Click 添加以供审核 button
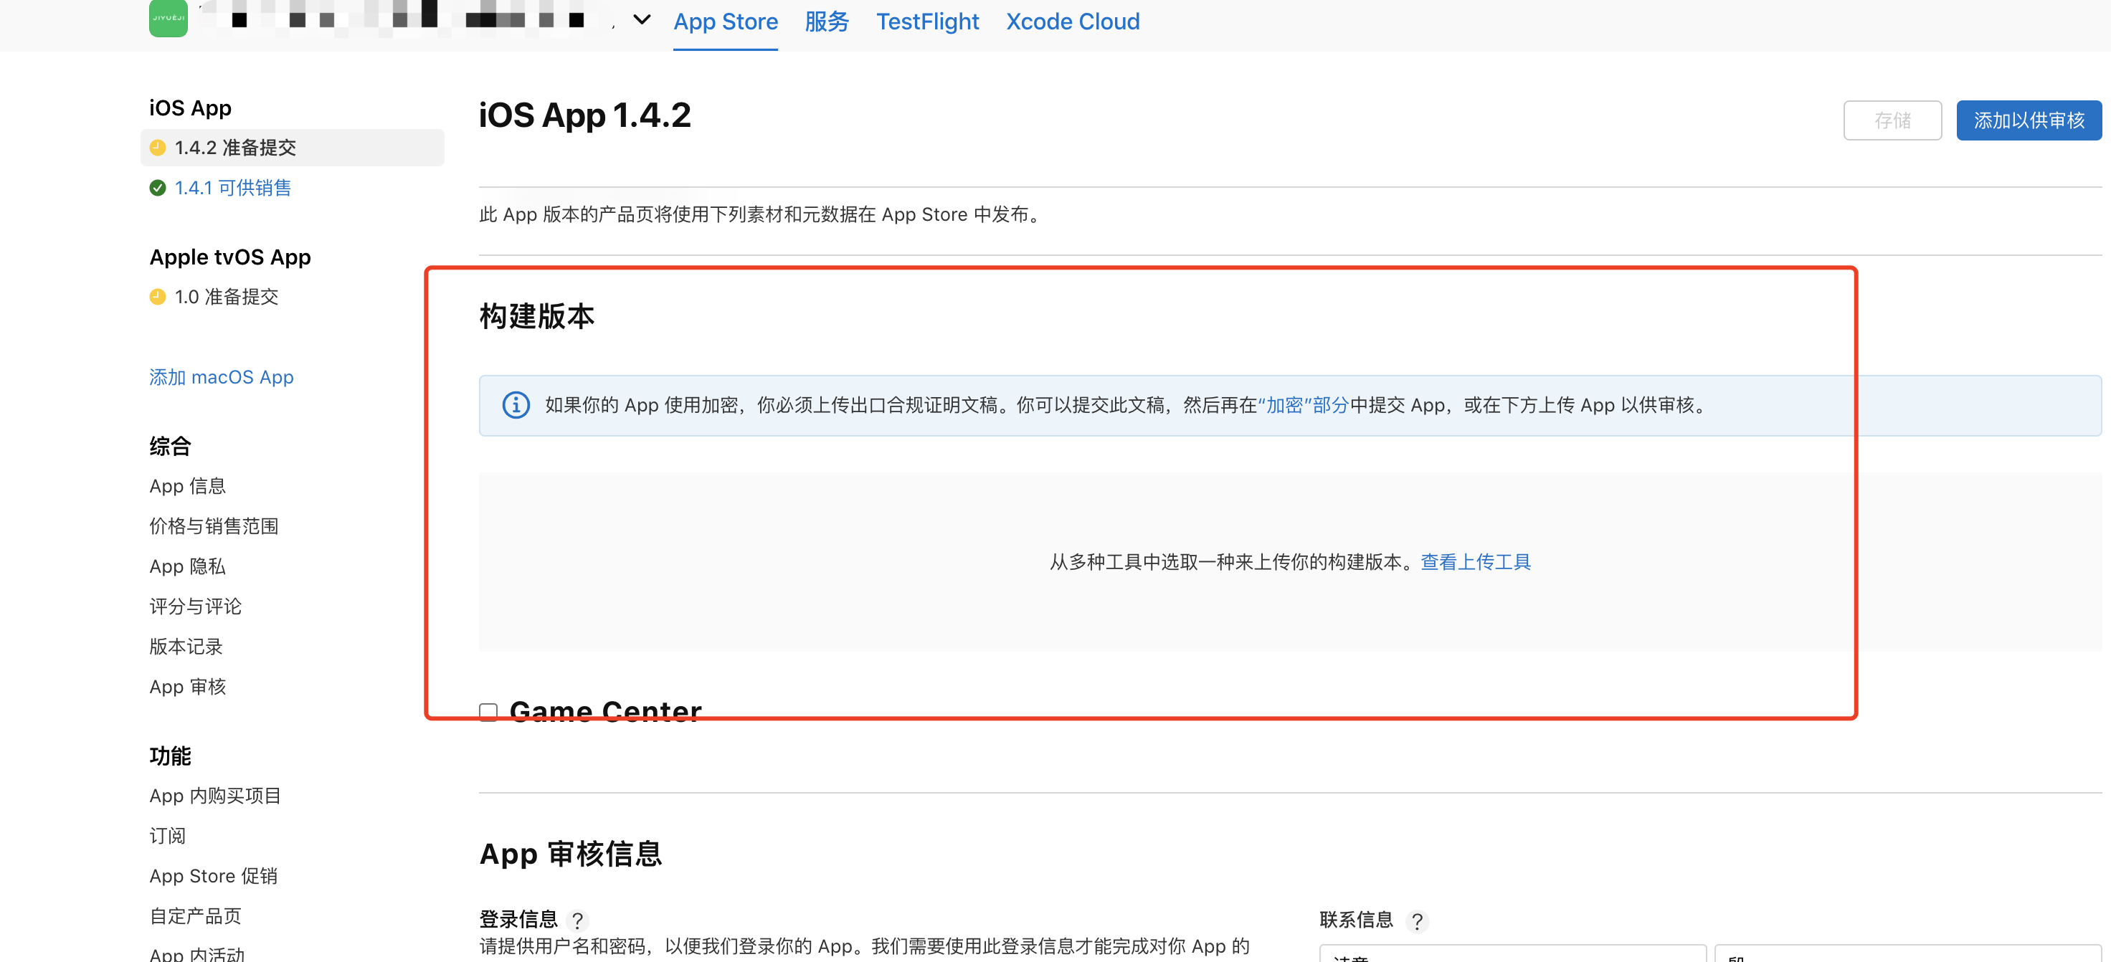The height and width of the screenshot is (962, 2111). coord(2029,120)
